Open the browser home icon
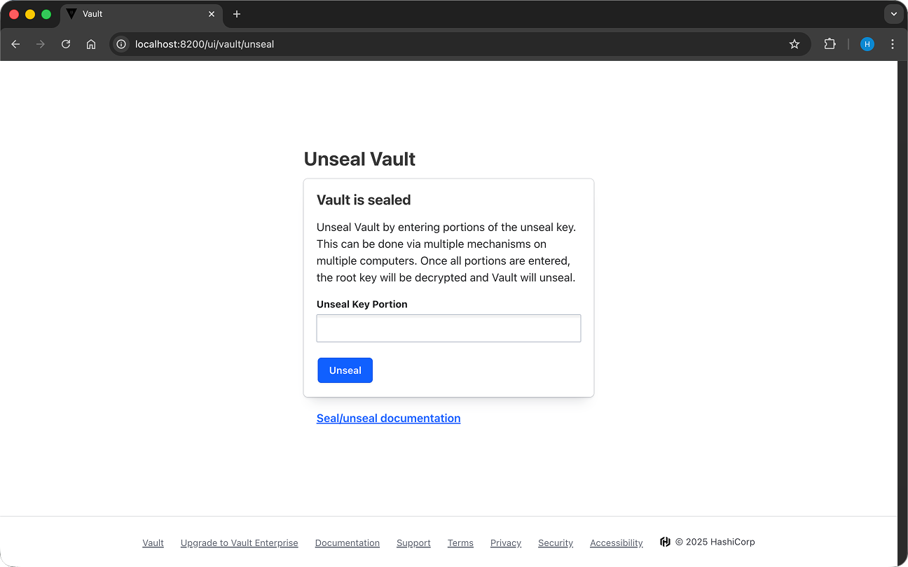908x567 pixels. point(91,43)
